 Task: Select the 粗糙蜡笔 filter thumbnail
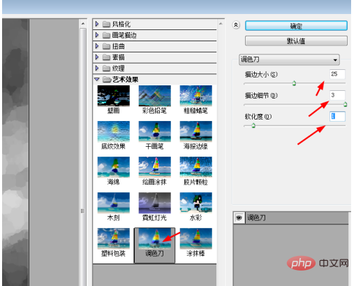pyautogui.click(x=196, y=96)
